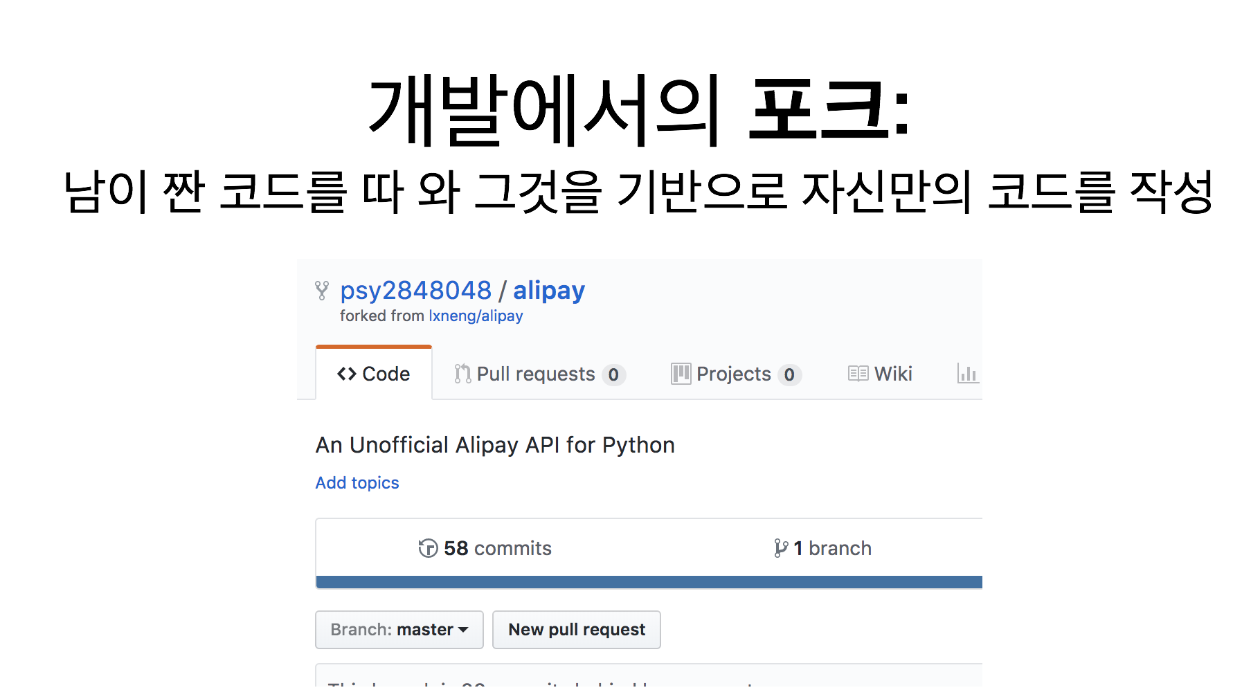Click the Wiki book icon
This screenshot has width=1260, height=699.
click(x=858, y=374)
